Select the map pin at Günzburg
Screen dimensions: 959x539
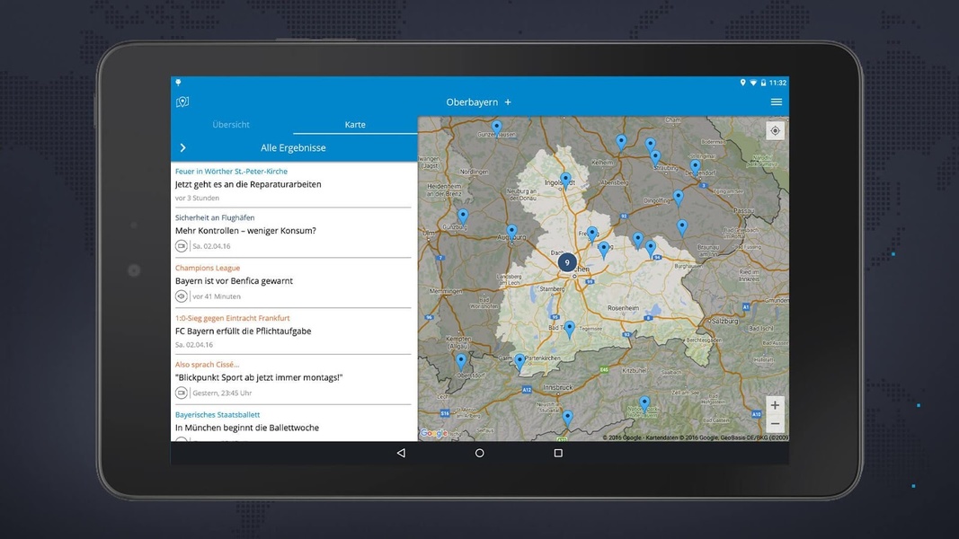(x=463, y=216)
